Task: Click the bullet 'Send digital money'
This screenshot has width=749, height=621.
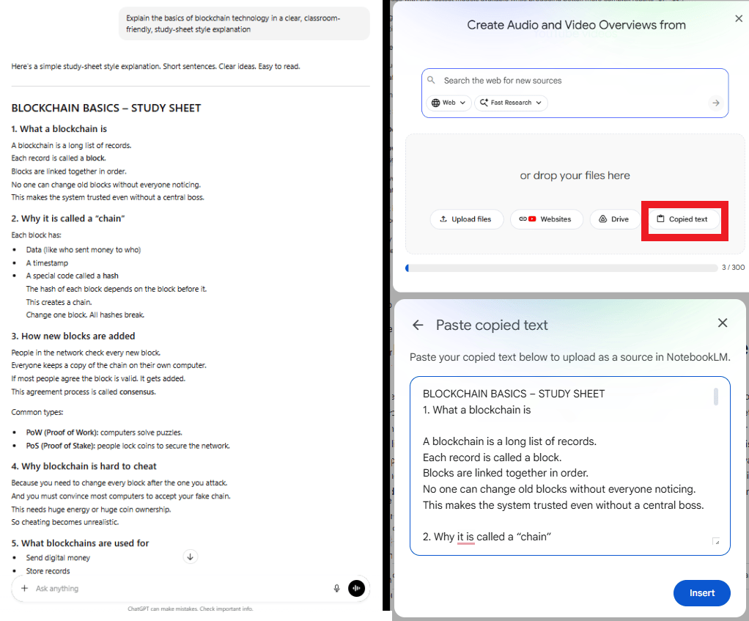Action: pyautogui.click(x=58, y=558)
